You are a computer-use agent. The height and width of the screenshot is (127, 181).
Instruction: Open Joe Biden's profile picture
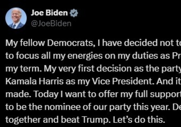click(x=16, y=18)
